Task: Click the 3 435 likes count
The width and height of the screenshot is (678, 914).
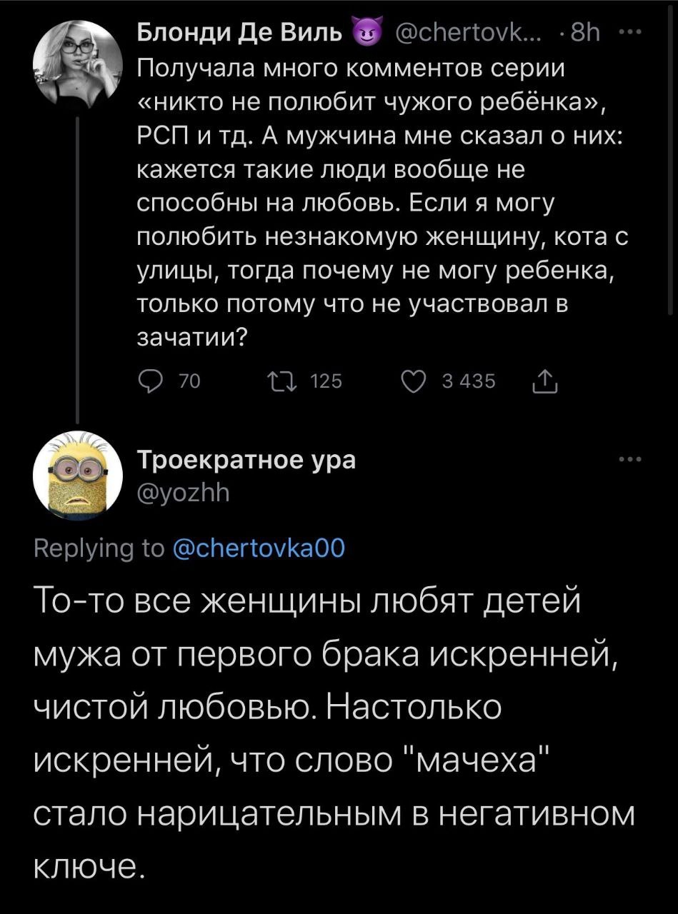Action: (x=469, y=383)
